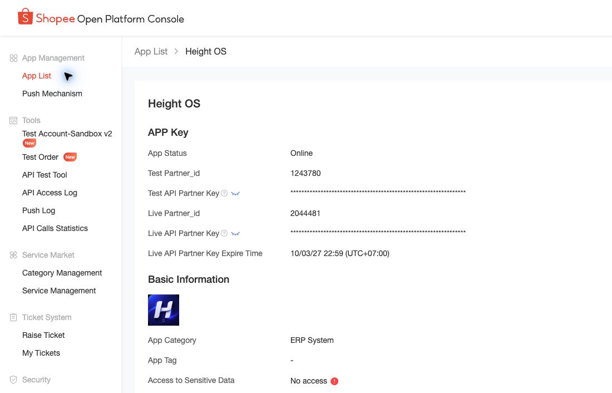This screenshot has width=612, height=393.
Task: Click help icon beside Test API Partner Key
Action: pyautogui.click(x=224, y=193)
